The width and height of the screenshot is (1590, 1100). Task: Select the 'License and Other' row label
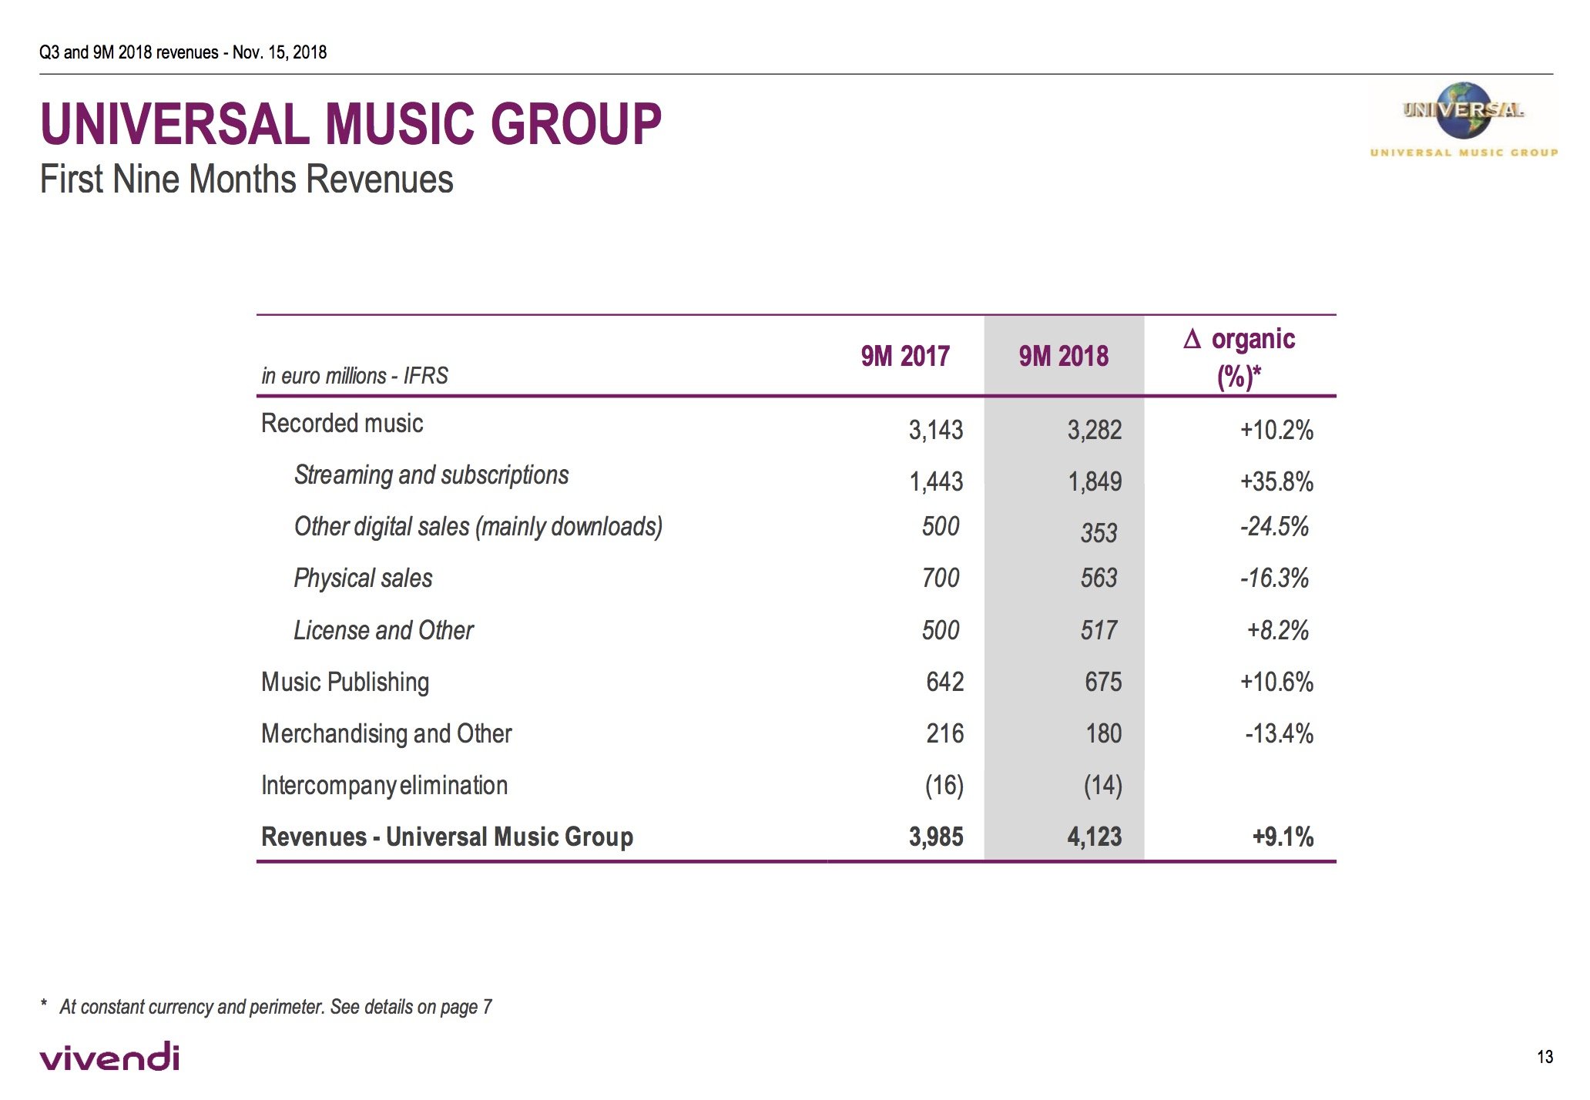pyautogui.click(x=384, y=630)
